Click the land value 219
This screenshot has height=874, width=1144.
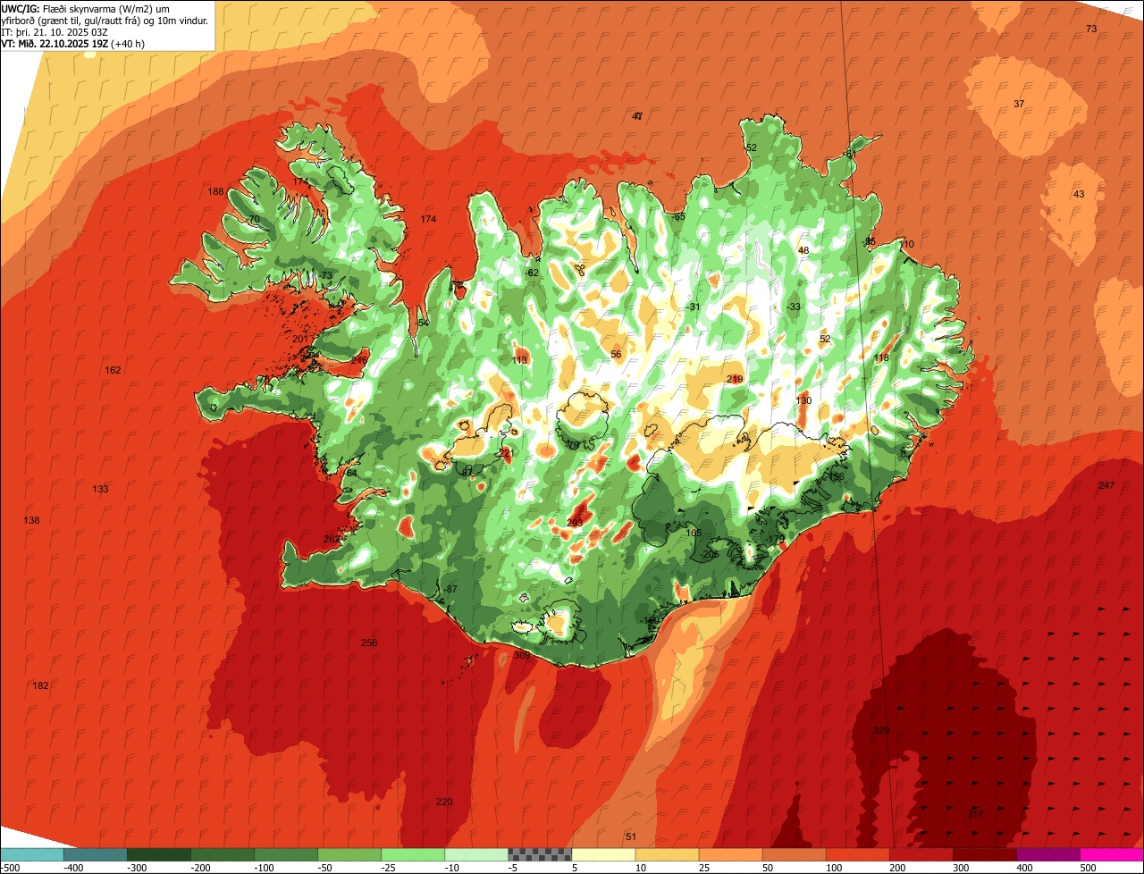pyautogui.click(x=735, y=379)
